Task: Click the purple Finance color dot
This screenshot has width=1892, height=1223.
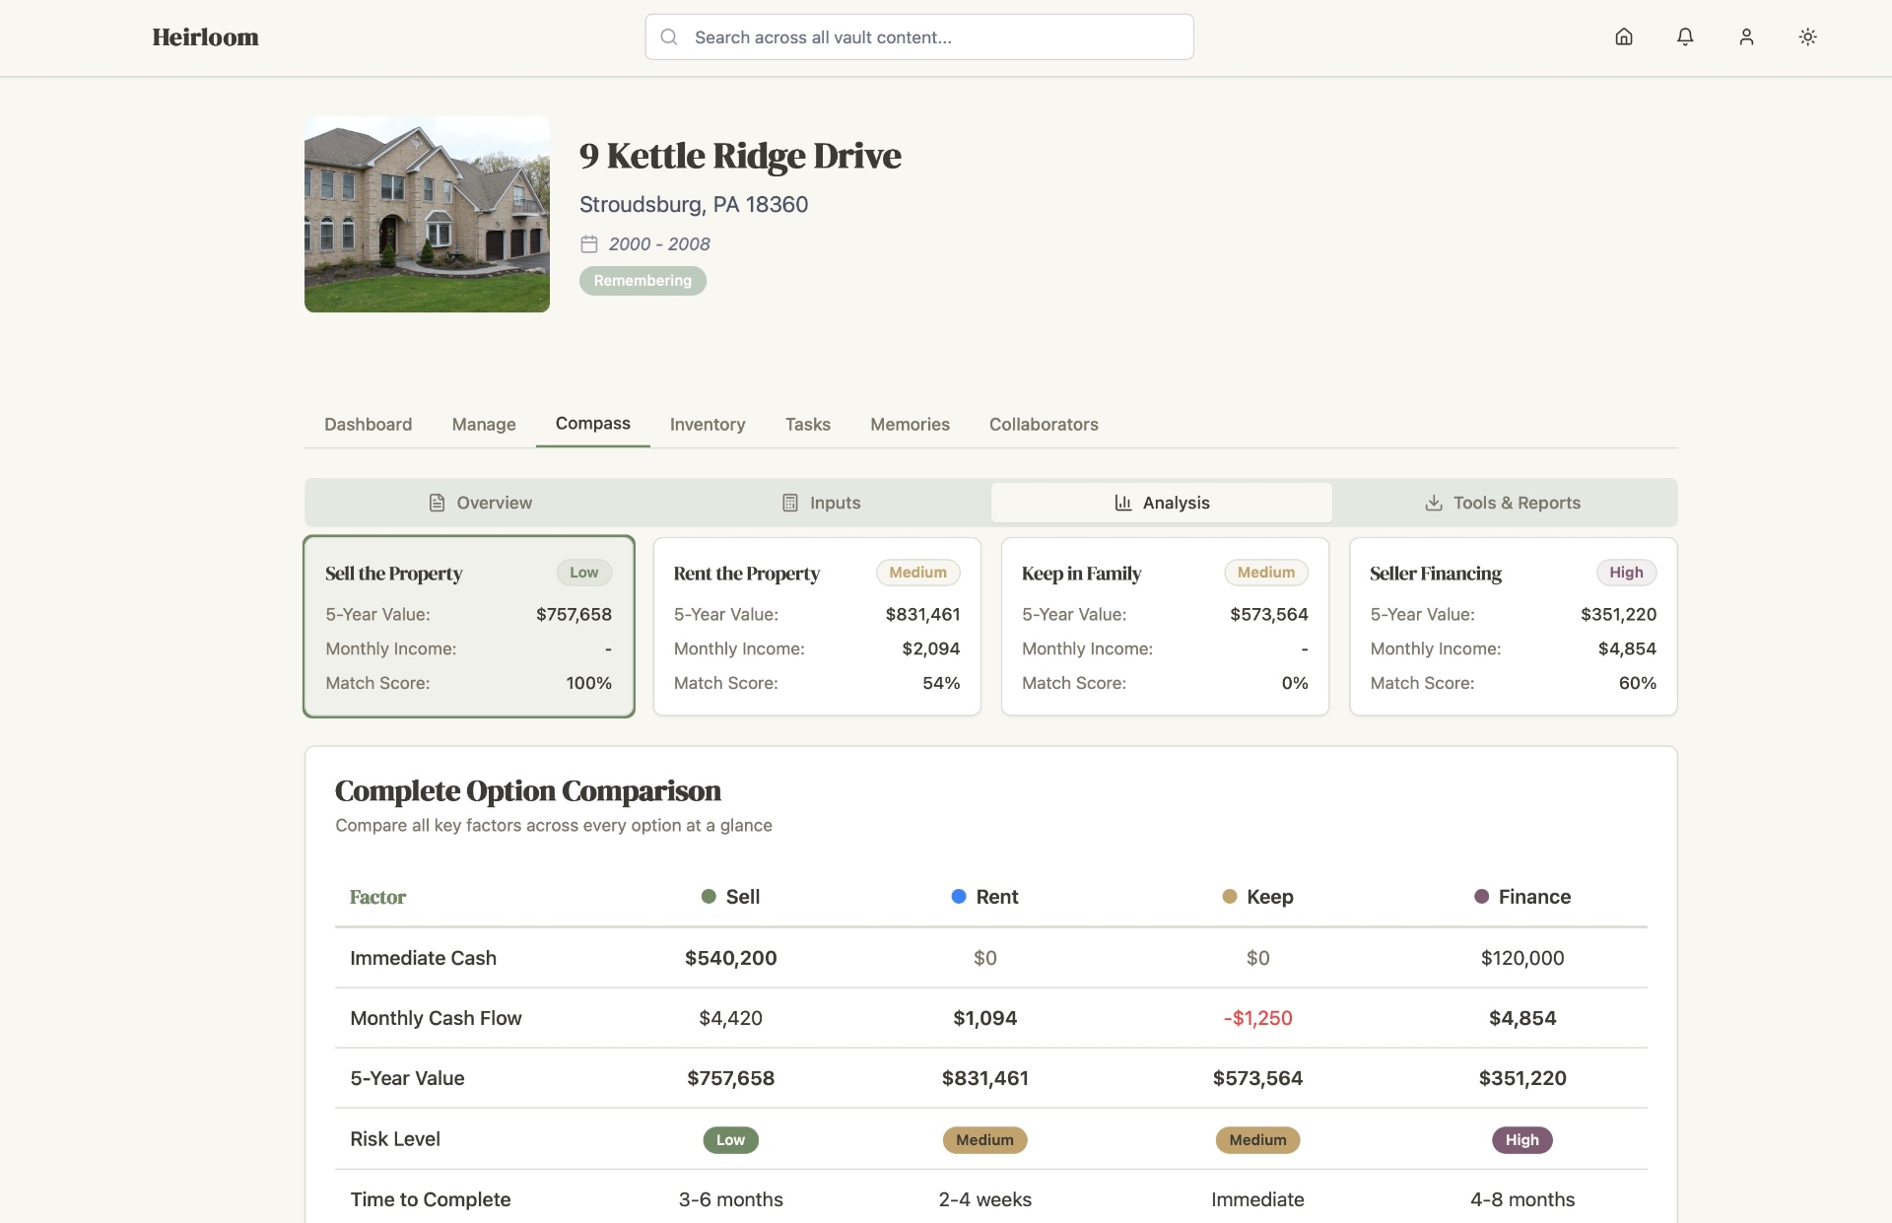Action: click(1481, 897)
